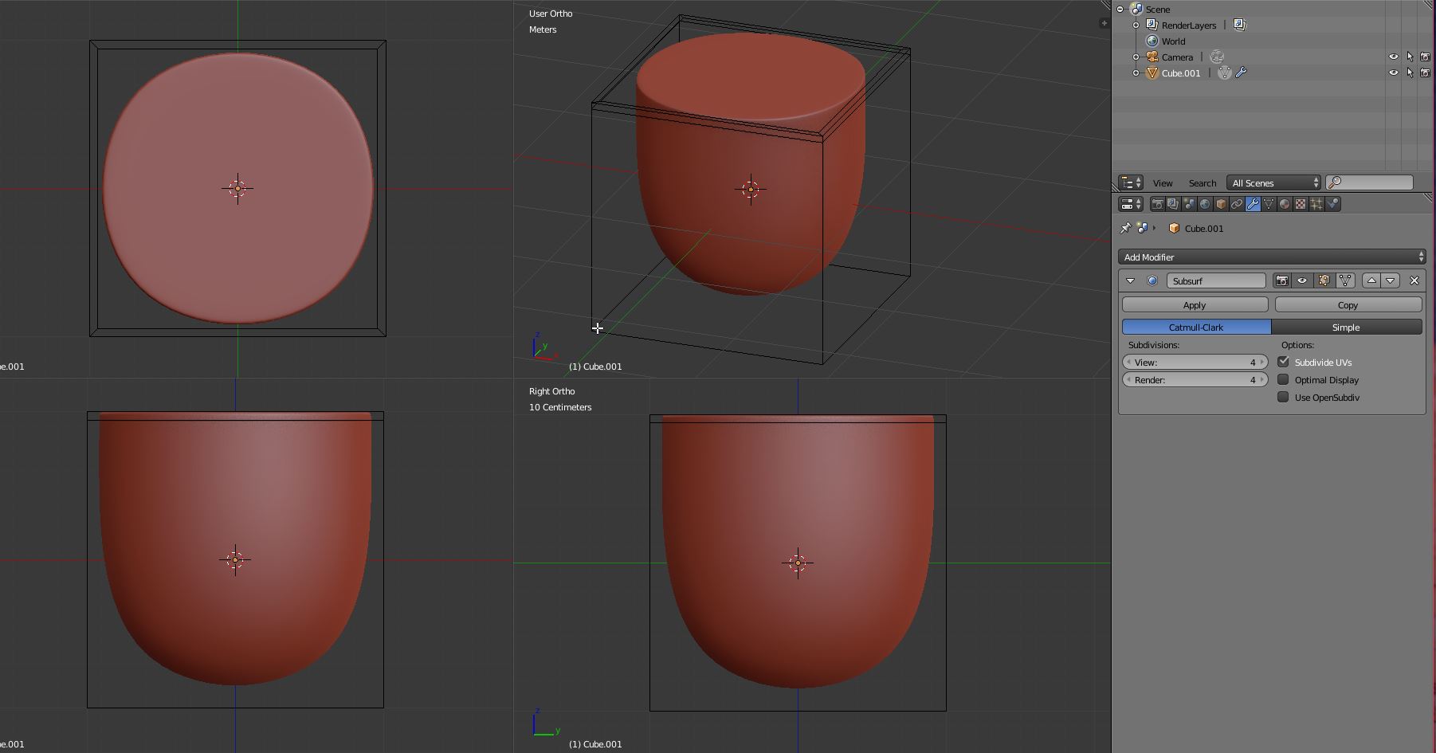Viewport: 1436px width, 753px height.
Task: Open the Particles properties tab (sparkles icon)
Action: click(x=1316, y=205)
